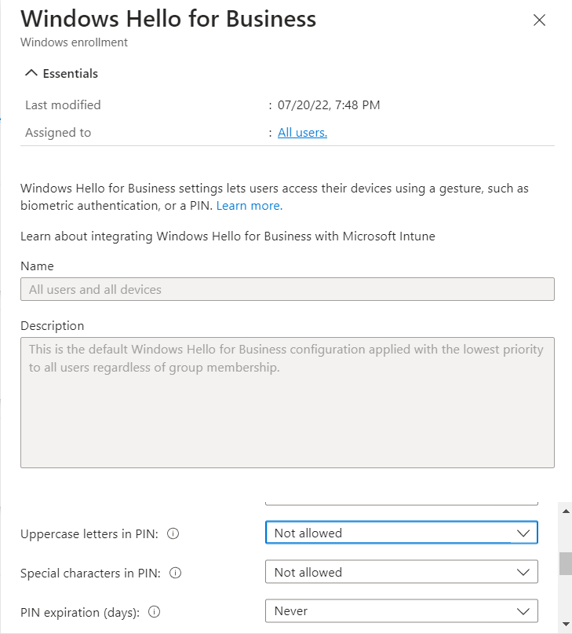572x634 pixels.
Task: Click the Name input field
Action: pyautogui.click(x=287, y=289)
